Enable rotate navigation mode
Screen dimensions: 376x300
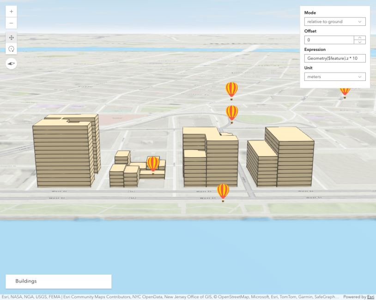[x=11, y=49]
